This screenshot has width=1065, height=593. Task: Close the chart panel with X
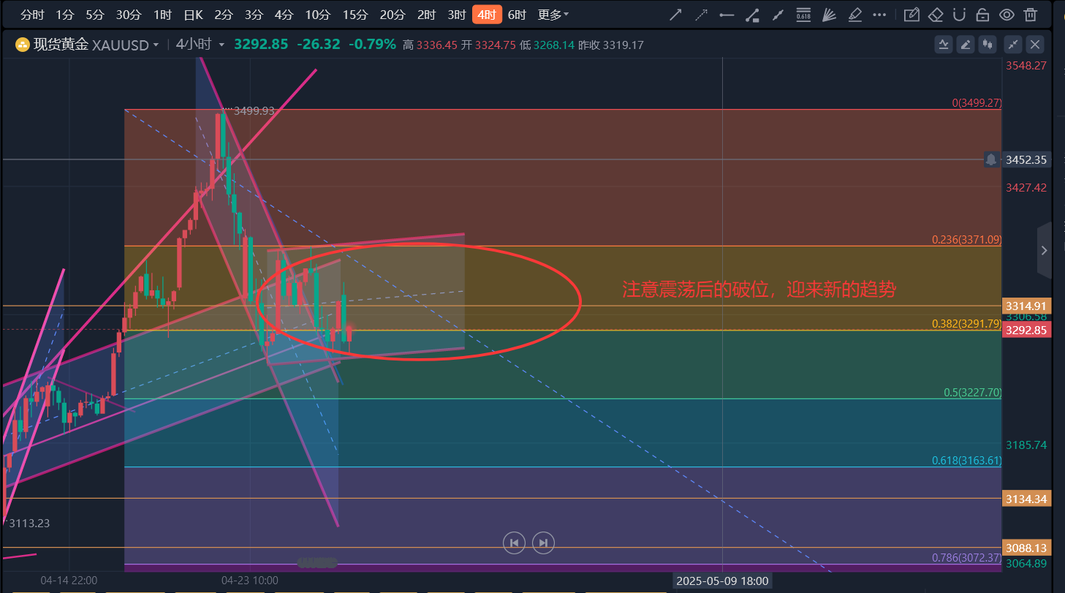1035,45
